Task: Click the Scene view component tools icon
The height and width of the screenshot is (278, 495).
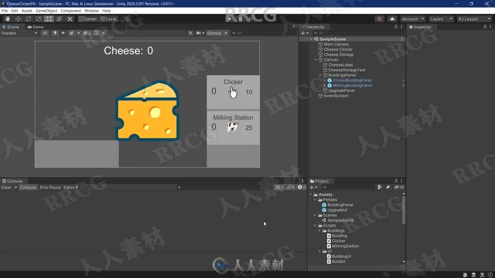Action: (190, 33)
